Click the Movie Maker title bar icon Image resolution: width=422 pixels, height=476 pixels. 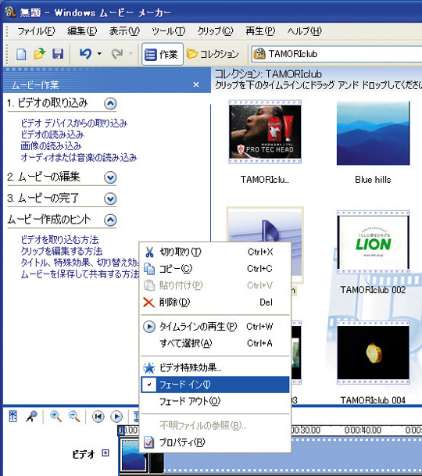click(10, 12)
